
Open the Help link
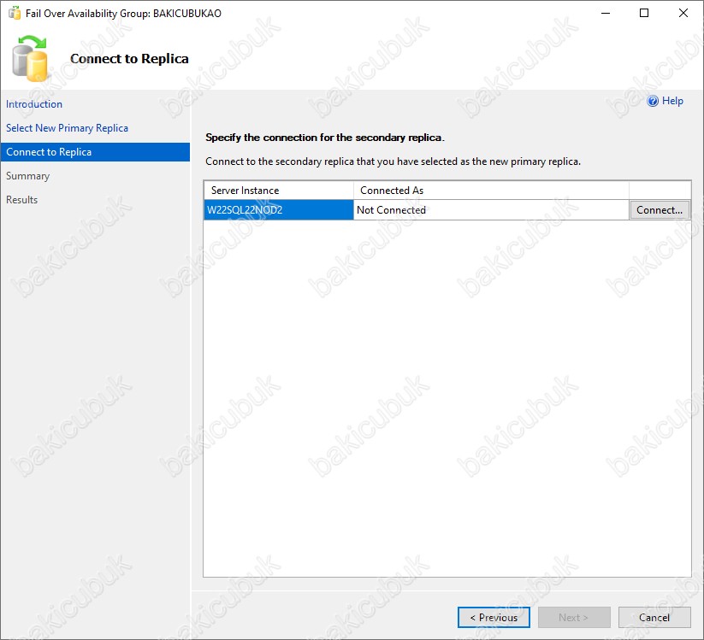(672, 101)
